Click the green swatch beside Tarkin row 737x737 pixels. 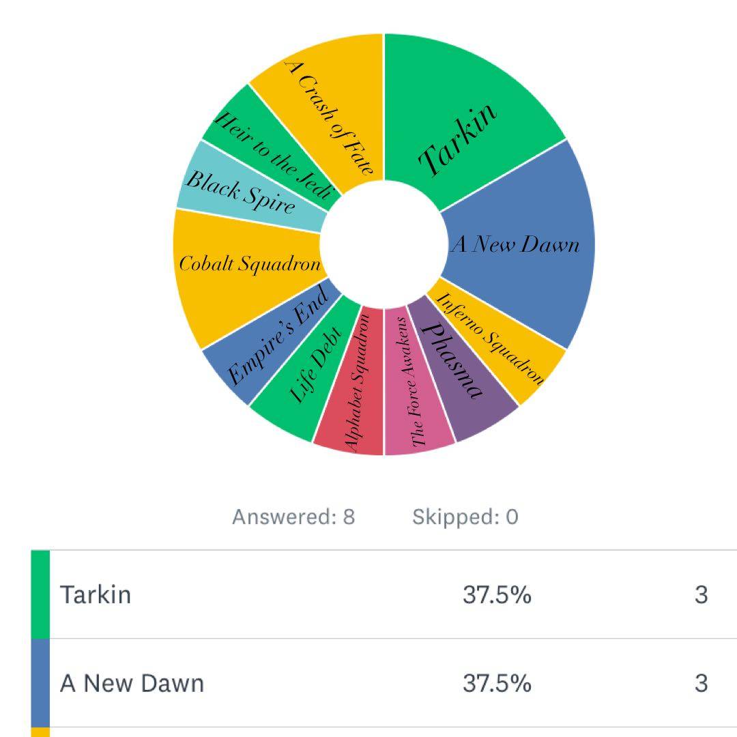[40, 594]
